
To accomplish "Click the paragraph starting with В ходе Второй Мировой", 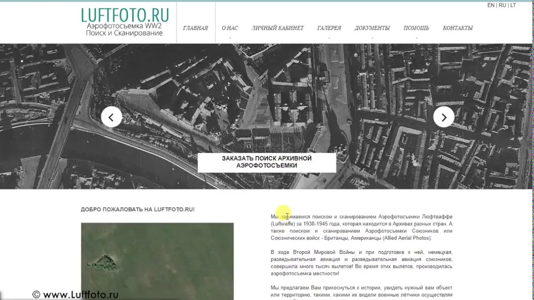I will click(361, 263).
